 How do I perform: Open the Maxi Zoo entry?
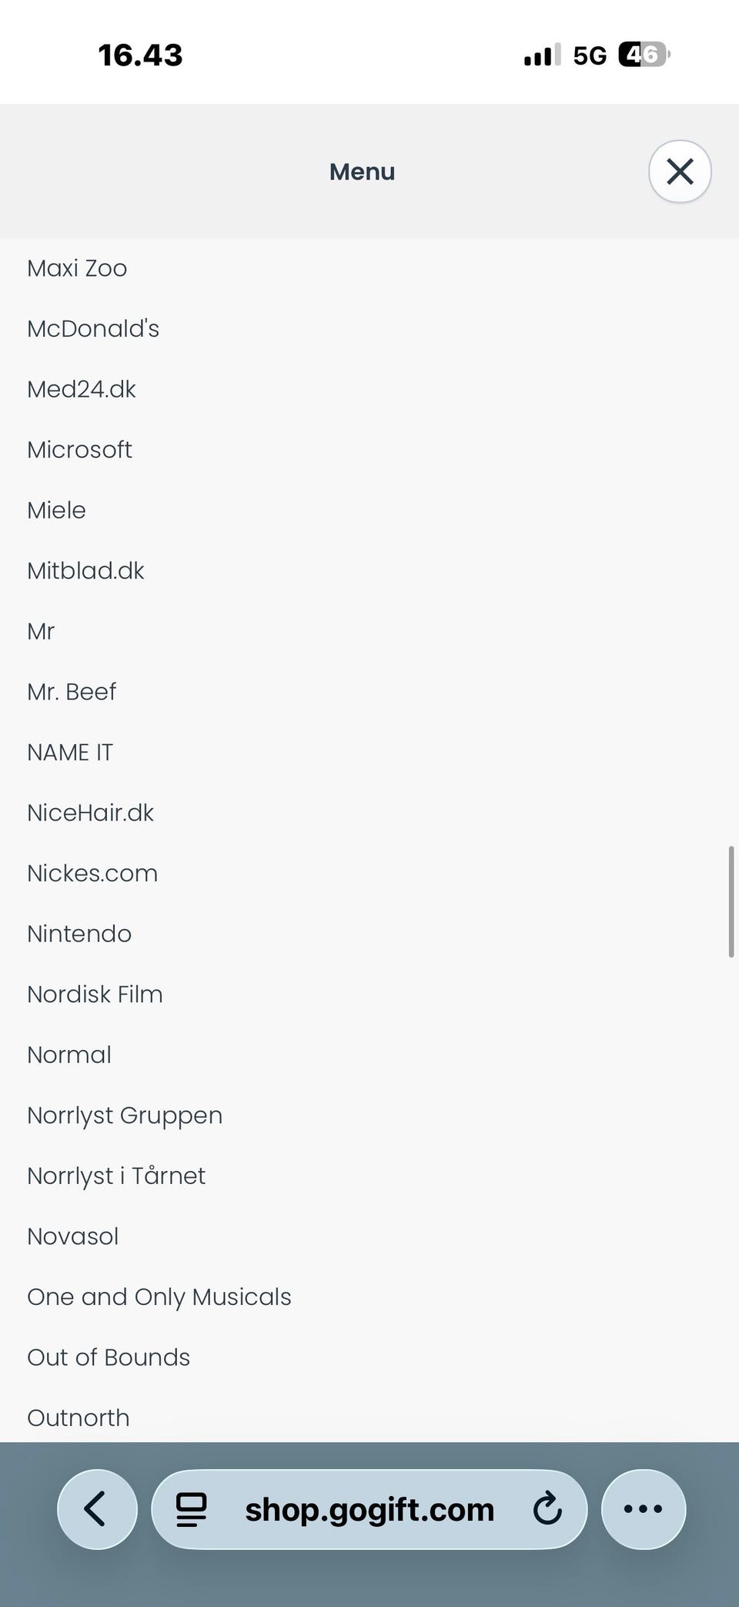click(77, 268)
